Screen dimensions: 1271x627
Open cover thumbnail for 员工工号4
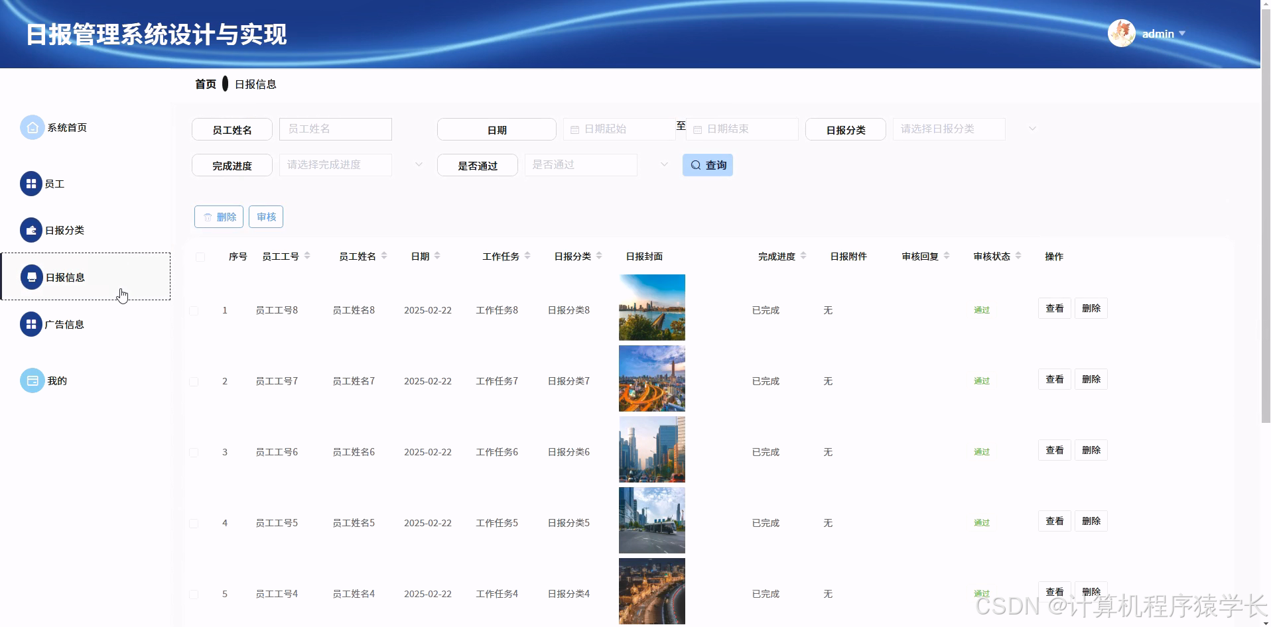(x=652, y=591)
